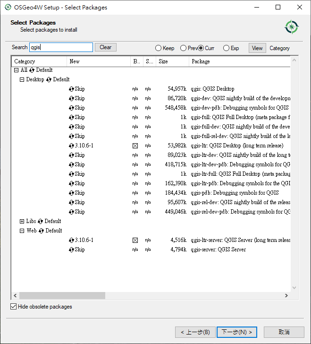Click the cycle icon for qgis: QGIS Desktop
311x344 pixels.
click(x=71, y=89)
